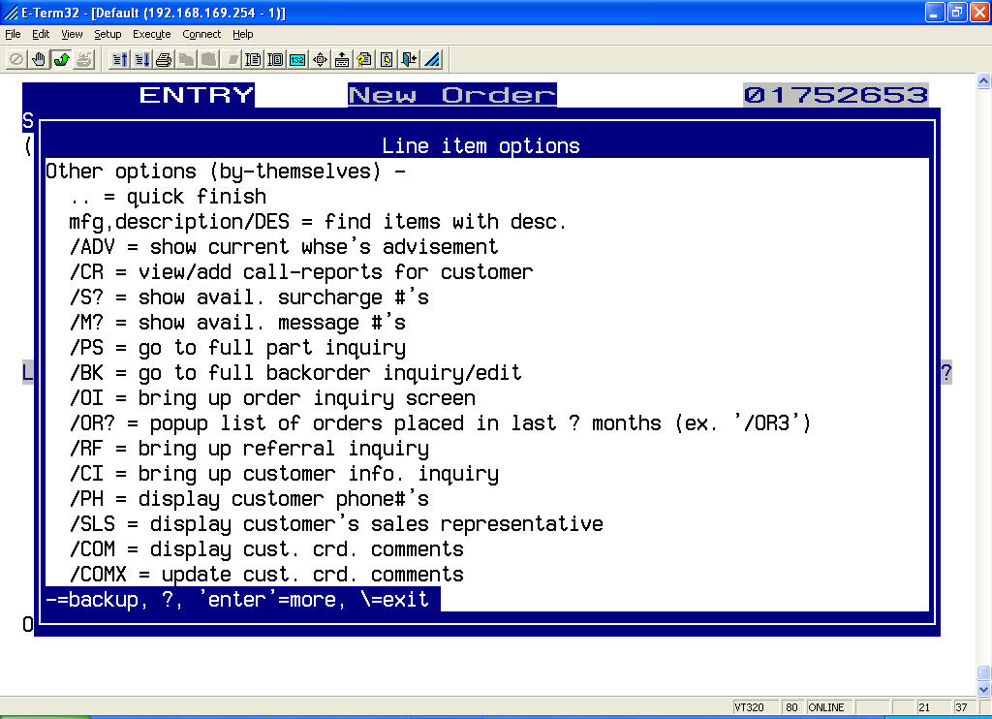Click the disabled cancel circle toolbar icon
The image size is (992, 719).
click(x=16, y=59)
